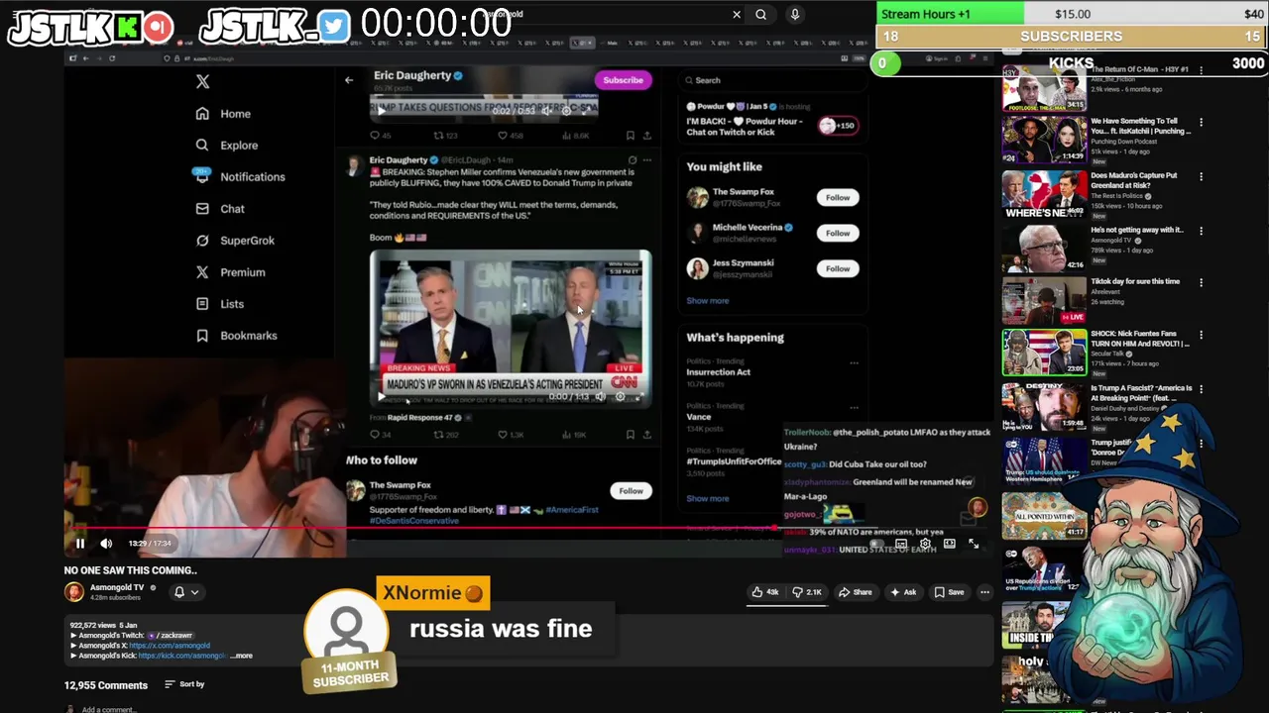Toggle the YouTube autoplay switch
The width and height of the screenshot is (1269, 713).
click(x=876, y=544)
